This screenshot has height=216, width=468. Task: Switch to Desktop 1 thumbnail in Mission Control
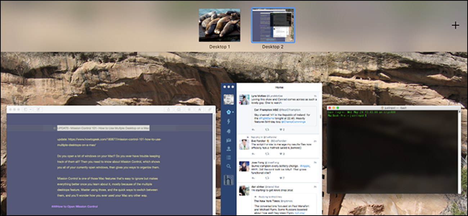coord(220,26)
